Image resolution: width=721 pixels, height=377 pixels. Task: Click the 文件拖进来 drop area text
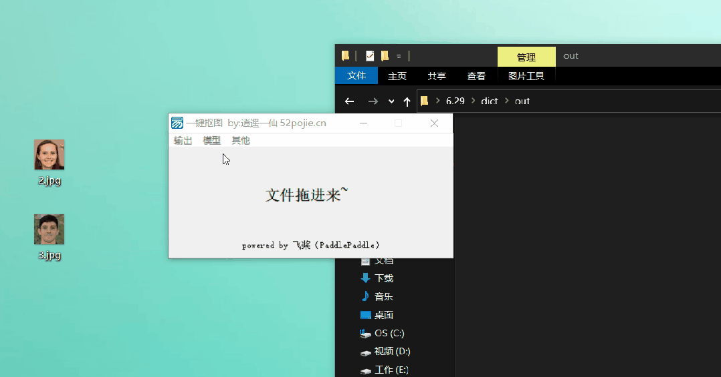(x=307, y=195)
